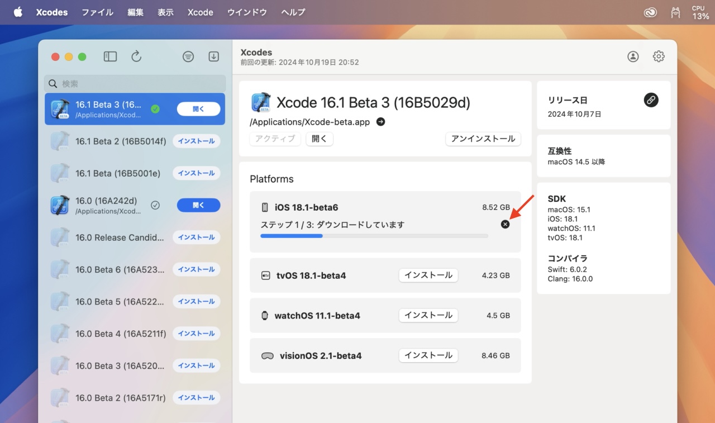Install Xcode 16.1 Beta (16B5001e)

click(x=196, y=173)
